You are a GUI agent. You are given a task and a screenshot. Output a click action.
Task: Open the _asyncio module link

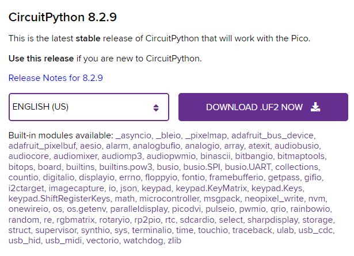pyautogui.click(x=133, y=135)
